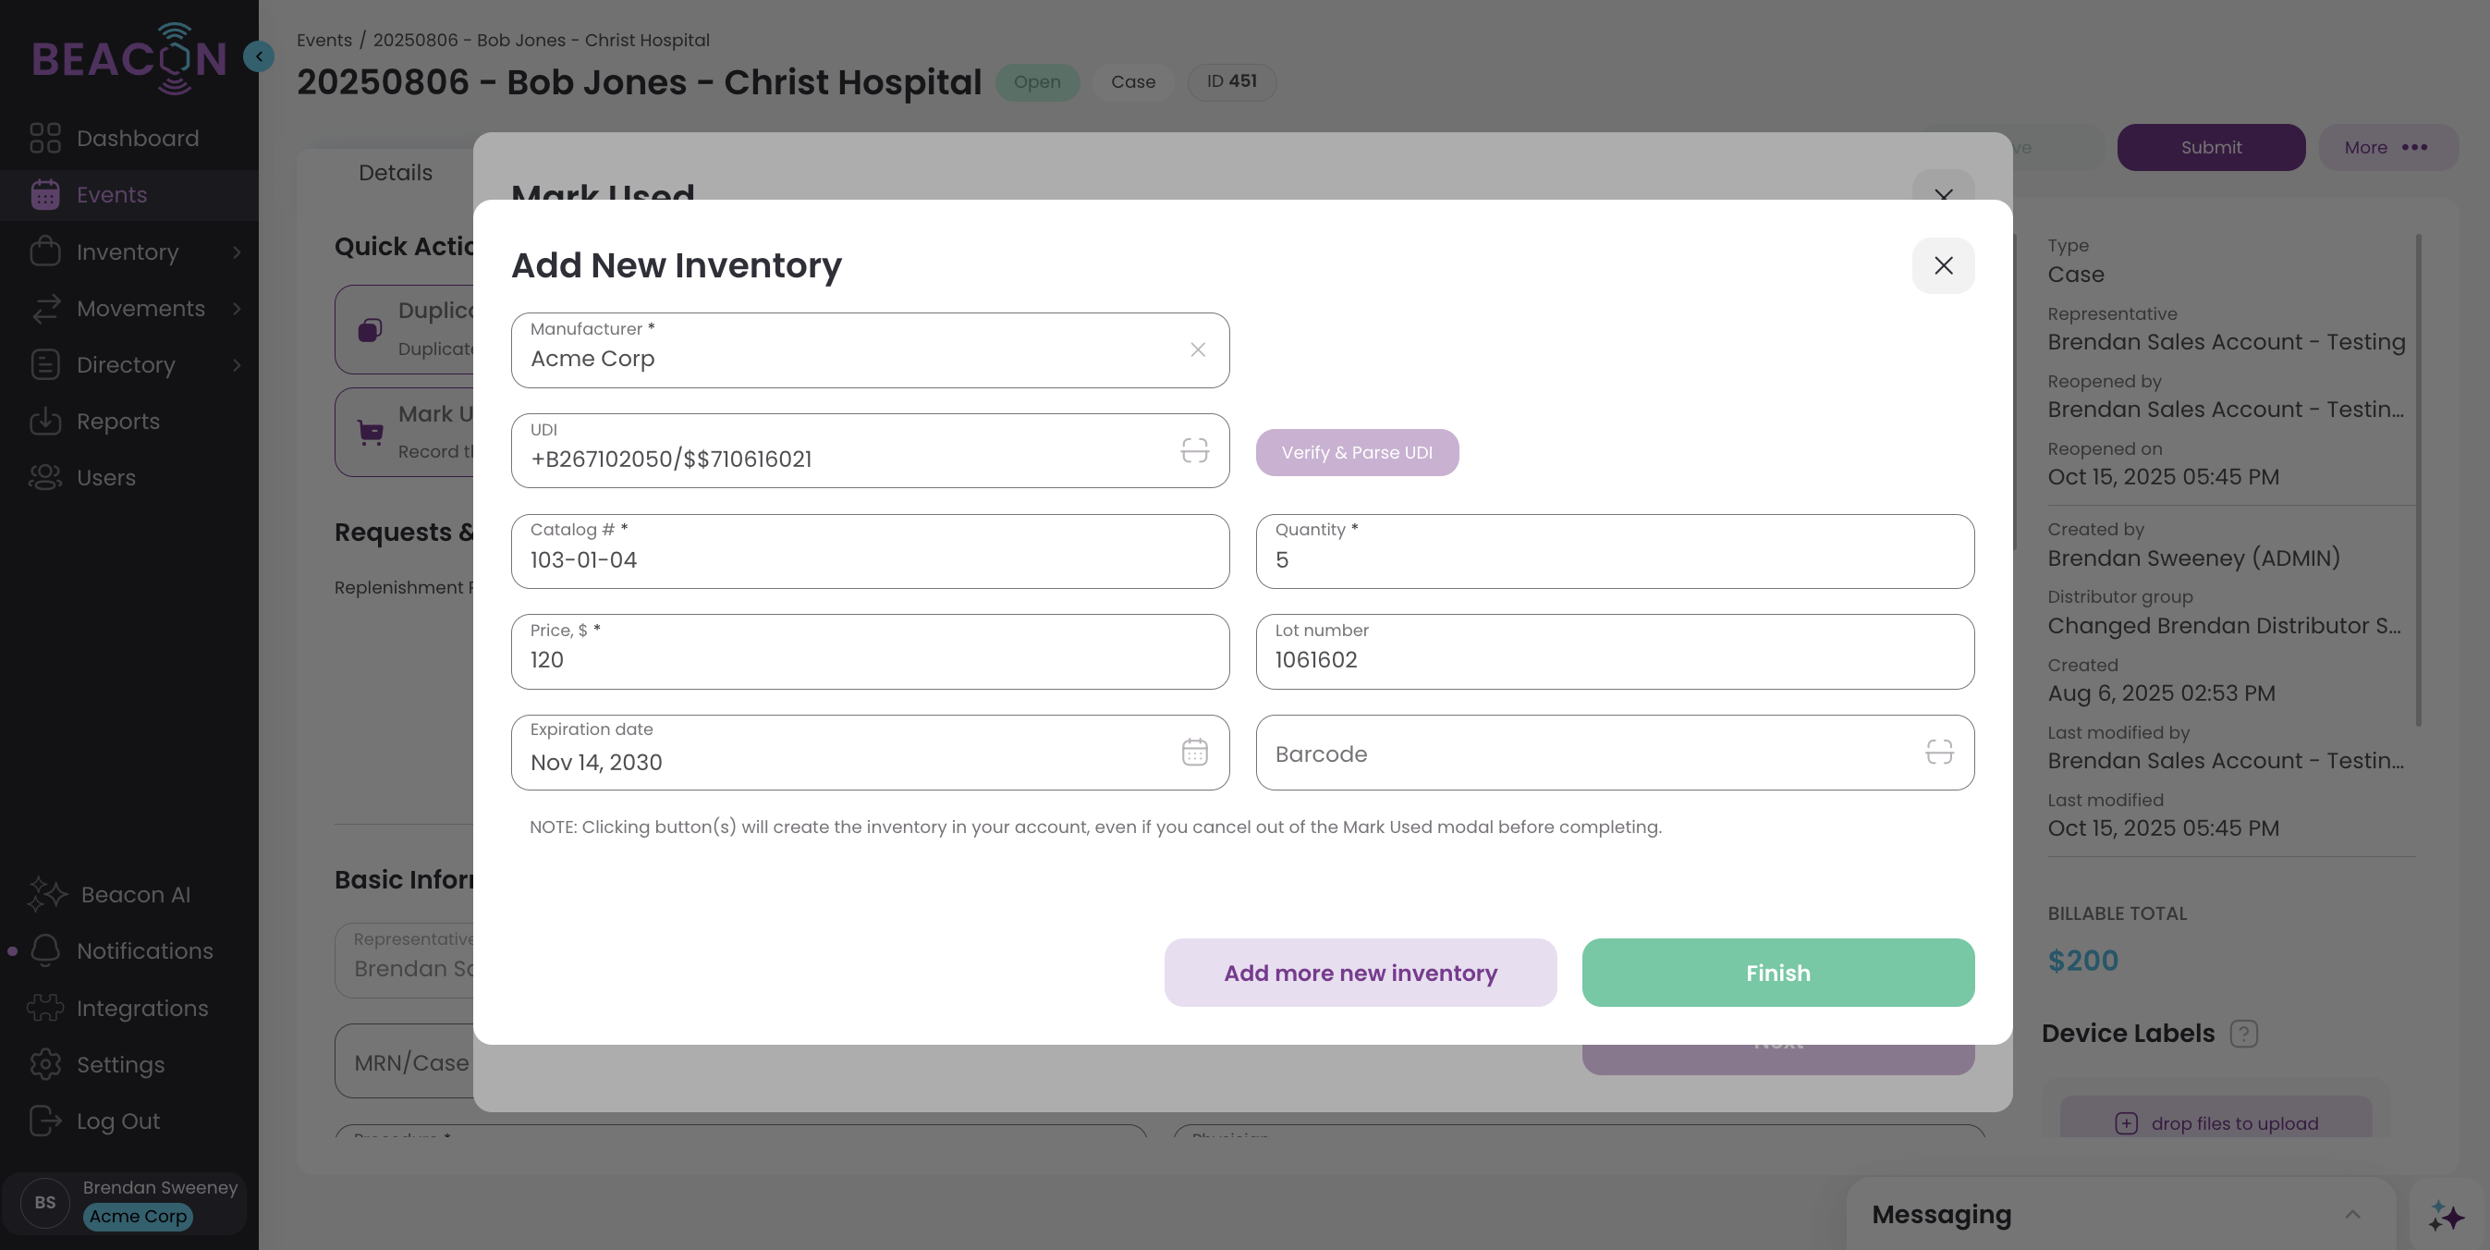Viewport: 2490px width, 1250px height.
Task: Collapse the sidebar with the arrow button
Action: (x=258, y=56)
